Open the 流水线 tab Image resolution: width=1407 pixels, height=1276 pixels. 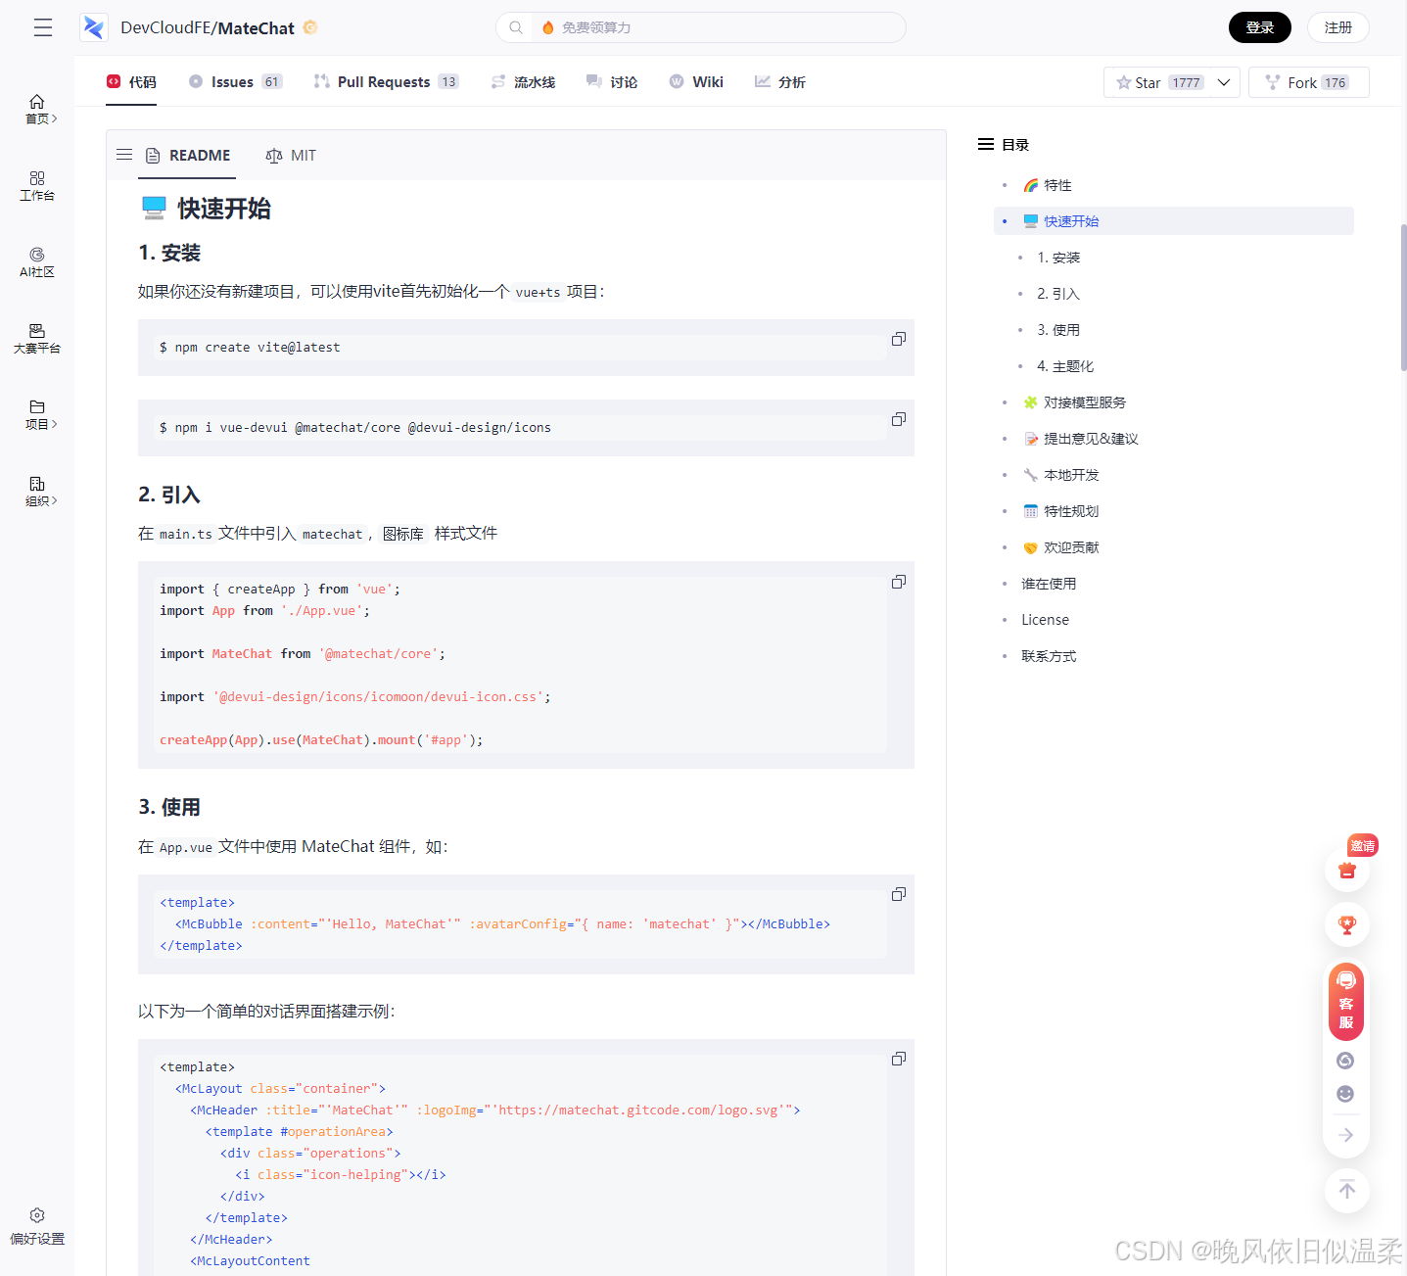pos(523,82)
